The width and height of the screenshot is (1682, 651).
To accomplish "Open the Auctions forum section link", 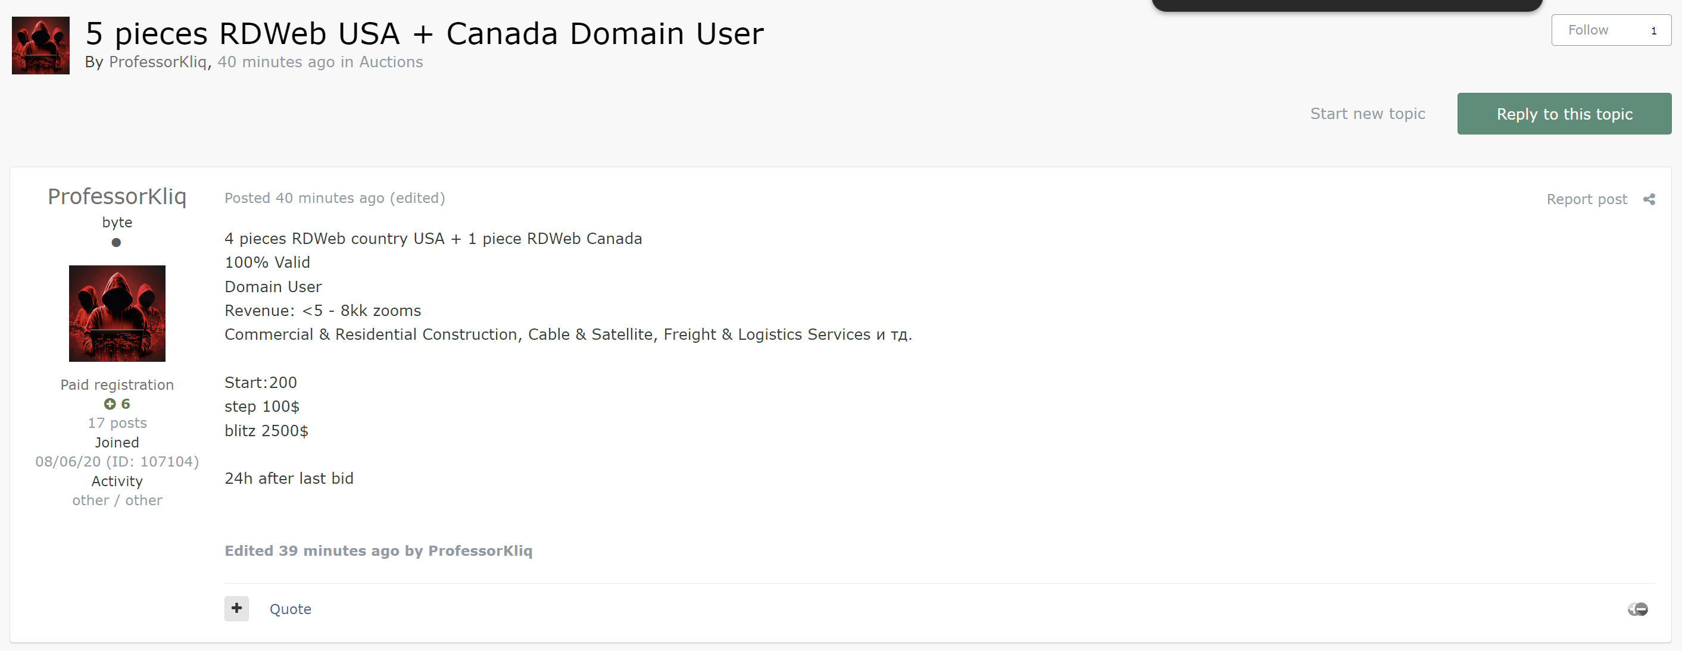I will tap(391, 62).
